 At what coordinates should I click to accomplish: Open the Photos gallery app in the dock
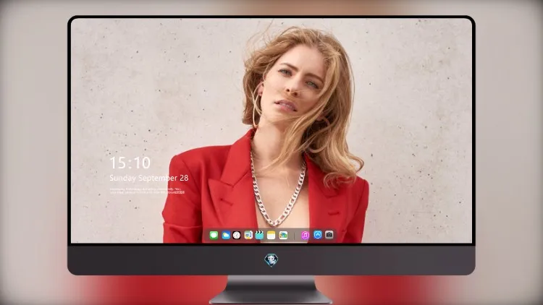283,236
